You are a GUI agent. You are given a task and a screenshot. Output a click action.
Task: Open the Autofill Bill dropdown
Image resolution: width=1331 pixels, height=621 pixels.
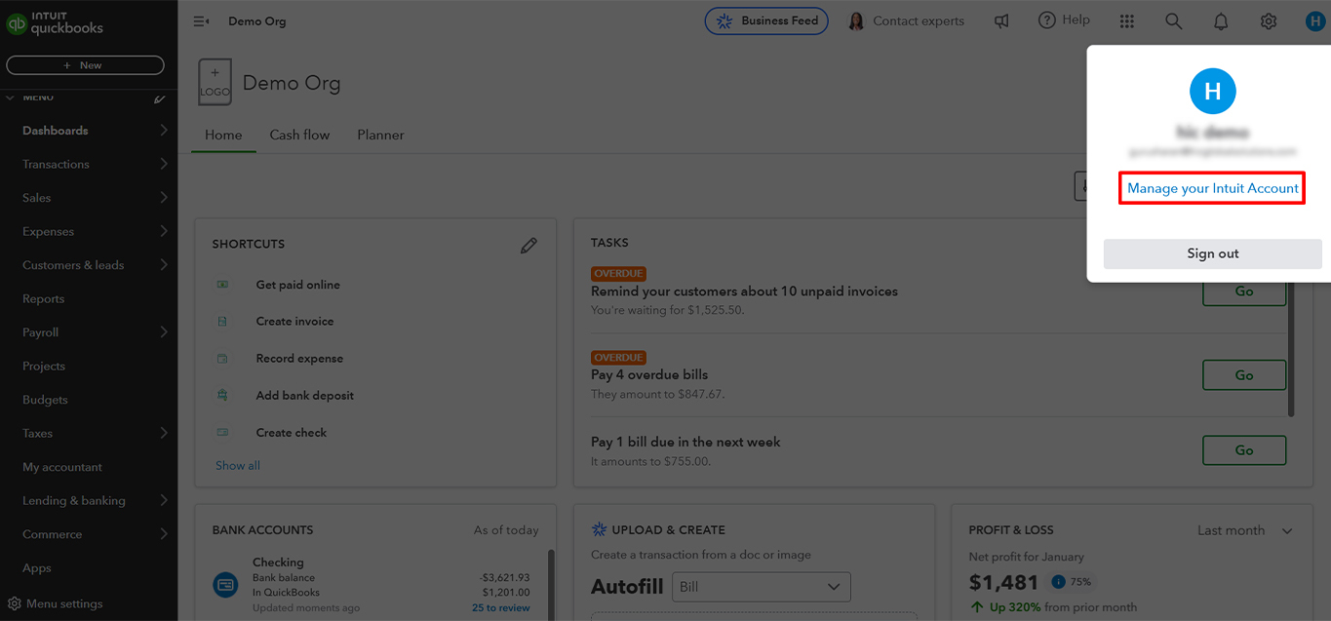pos(761,587)
